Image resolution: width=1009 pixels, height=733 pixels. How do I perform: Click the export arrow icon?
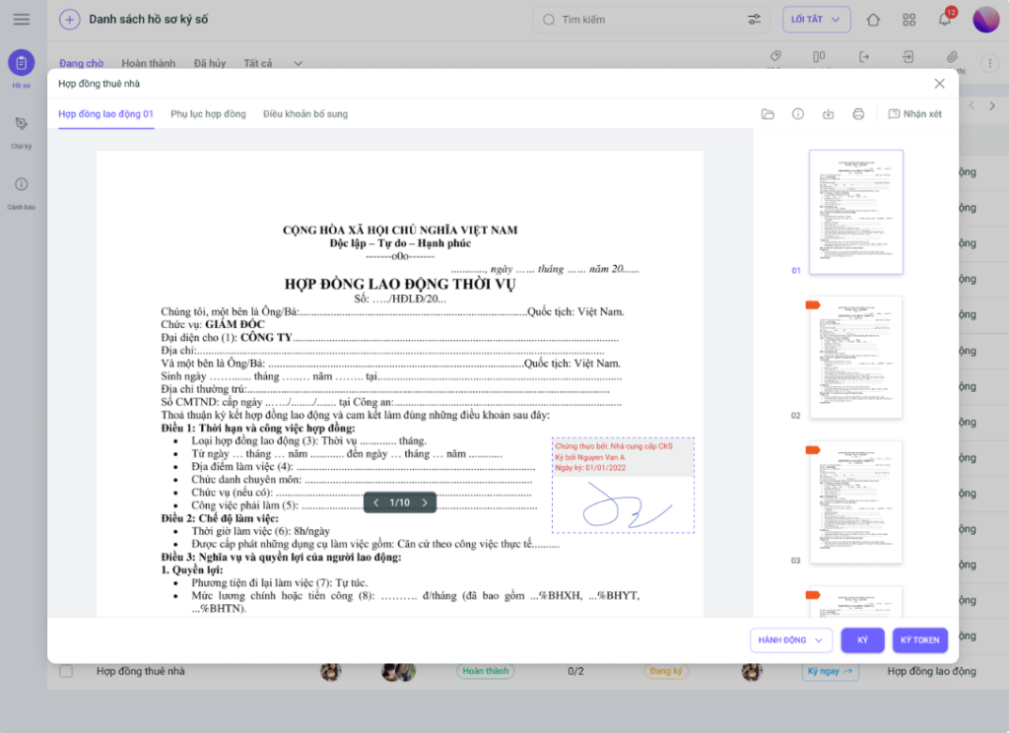[x=864, y=56]
